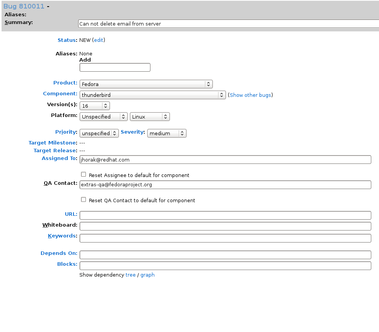Select the Unspecified hardware platform dropdown
379x332 pixels.
coord(104,117)
